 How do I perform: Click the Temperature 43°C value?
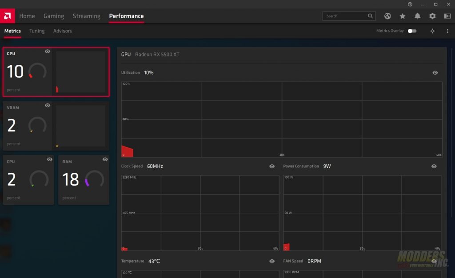pyautogui.click(x=154, y=261)
